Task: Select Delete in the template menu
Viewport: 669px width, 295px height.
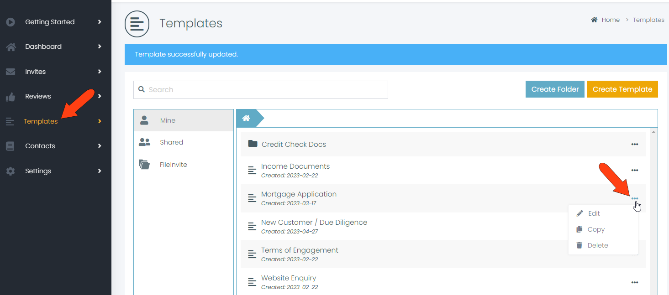Action: 597,245
